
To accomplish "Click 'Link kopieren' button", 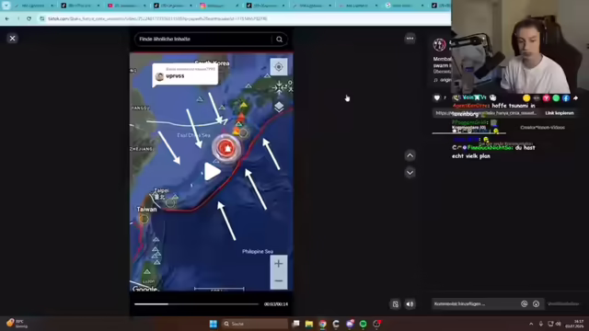I will coord(560,113).
